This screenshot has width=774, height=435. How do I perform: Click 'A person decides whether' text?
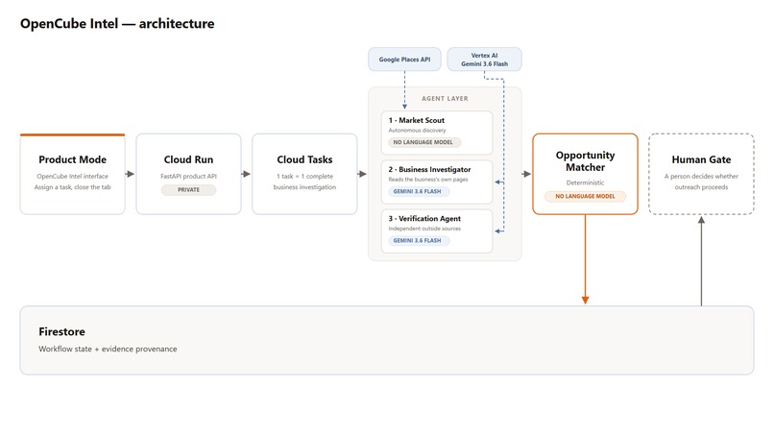[701, 177]
